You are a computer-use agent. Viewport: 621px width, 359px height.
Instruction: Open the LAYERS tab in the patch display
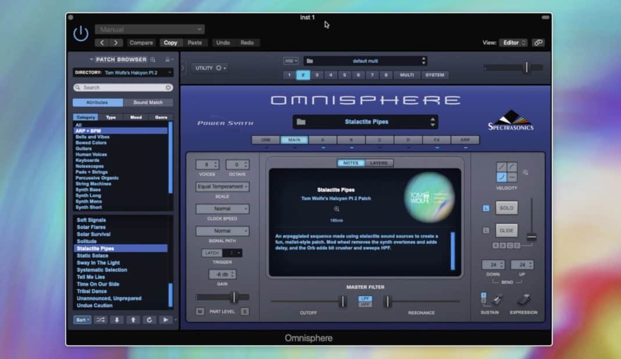coord(379,163)
